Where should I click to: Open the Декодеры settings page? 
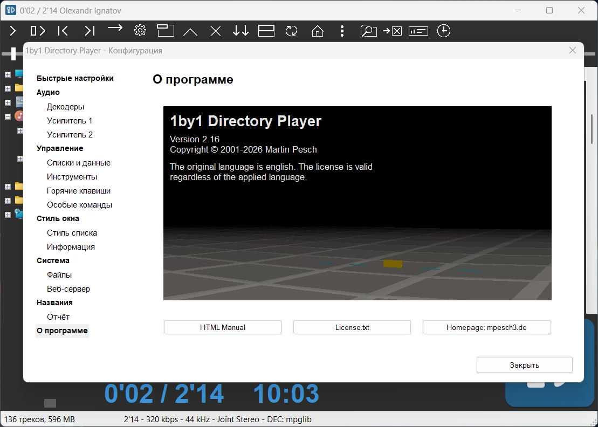[x=65, y=107]
